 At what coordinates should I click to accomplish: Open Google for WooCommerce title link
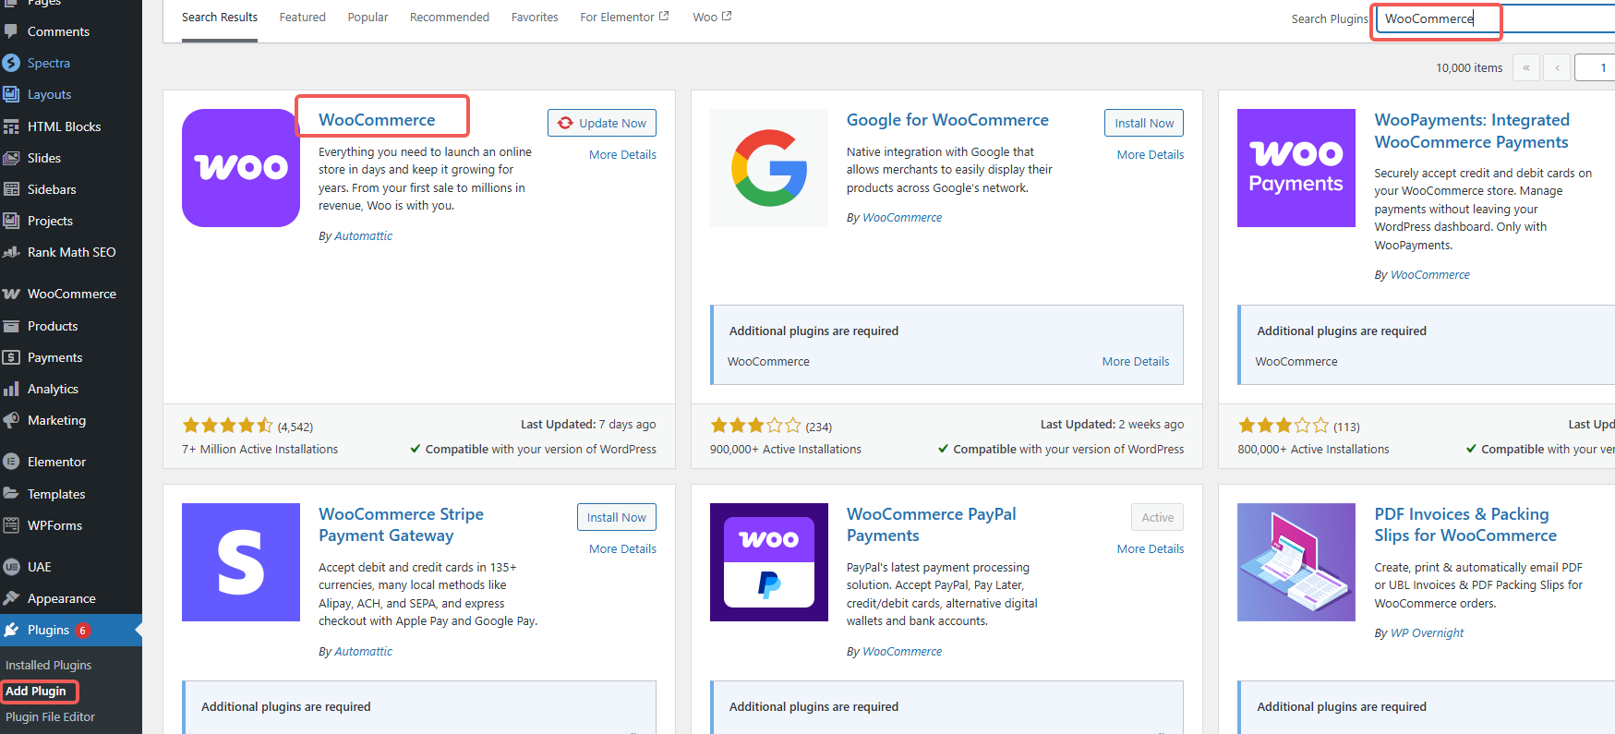947,120
